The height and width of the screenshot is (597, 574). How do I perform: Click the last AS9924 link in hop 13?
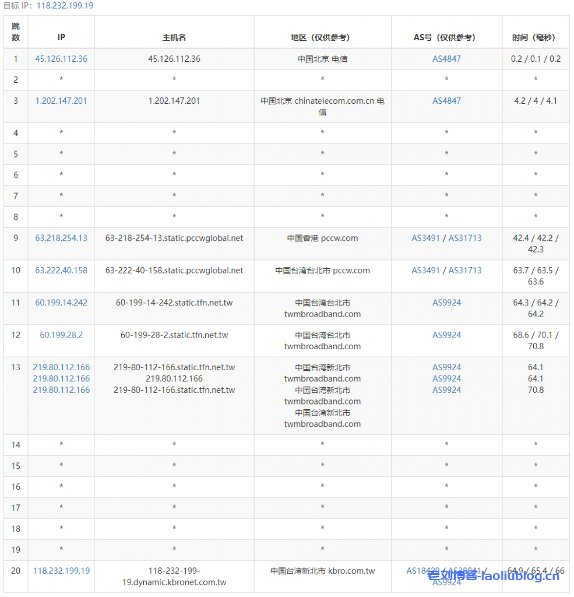446,390
